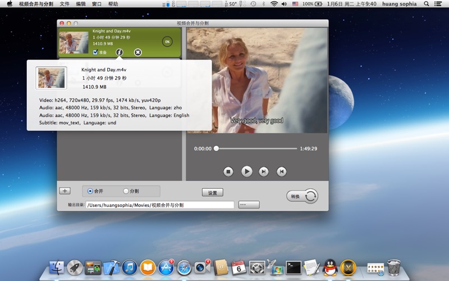Open Xcode from the Dock

click(x=111, y=268)
